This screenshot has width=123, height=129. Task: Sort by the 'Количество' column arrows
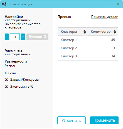[115, 32]
